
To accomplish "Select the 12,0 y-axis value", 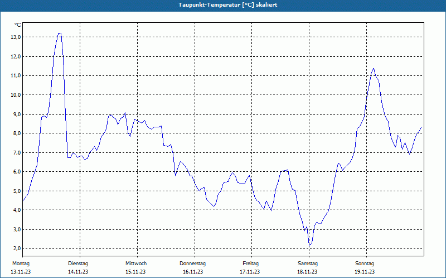I will pyautogui.click(x=16, y=57).
